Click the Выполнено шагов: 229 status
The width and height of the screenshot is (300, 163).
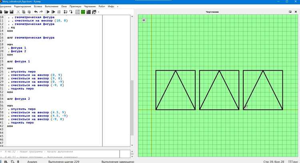[x=64, y=162]
